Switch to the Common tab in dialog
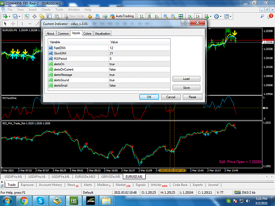The height and width of the screenshot is (206, 275). [63, 33]
